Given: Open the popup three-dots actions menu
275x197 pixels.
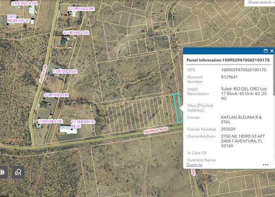Looking at the screenshot, I should 266,164.
